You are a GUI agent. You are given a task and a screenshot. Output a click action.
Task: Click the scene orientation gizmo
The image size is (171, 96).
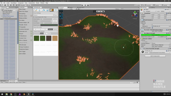click(135, 14)
